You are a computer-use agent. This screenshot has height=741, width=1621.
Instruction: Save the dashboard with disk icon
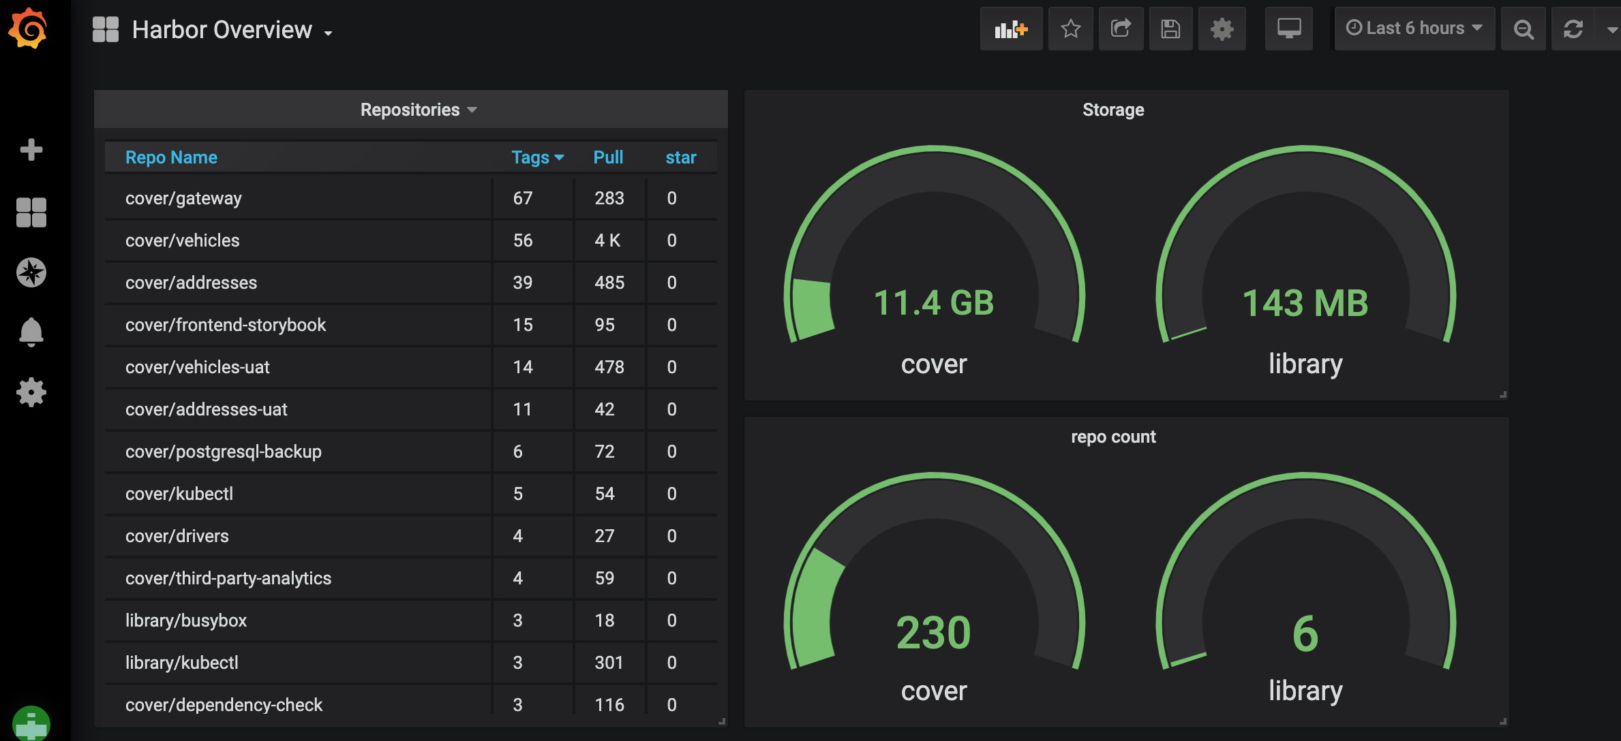coord(1170,29)
